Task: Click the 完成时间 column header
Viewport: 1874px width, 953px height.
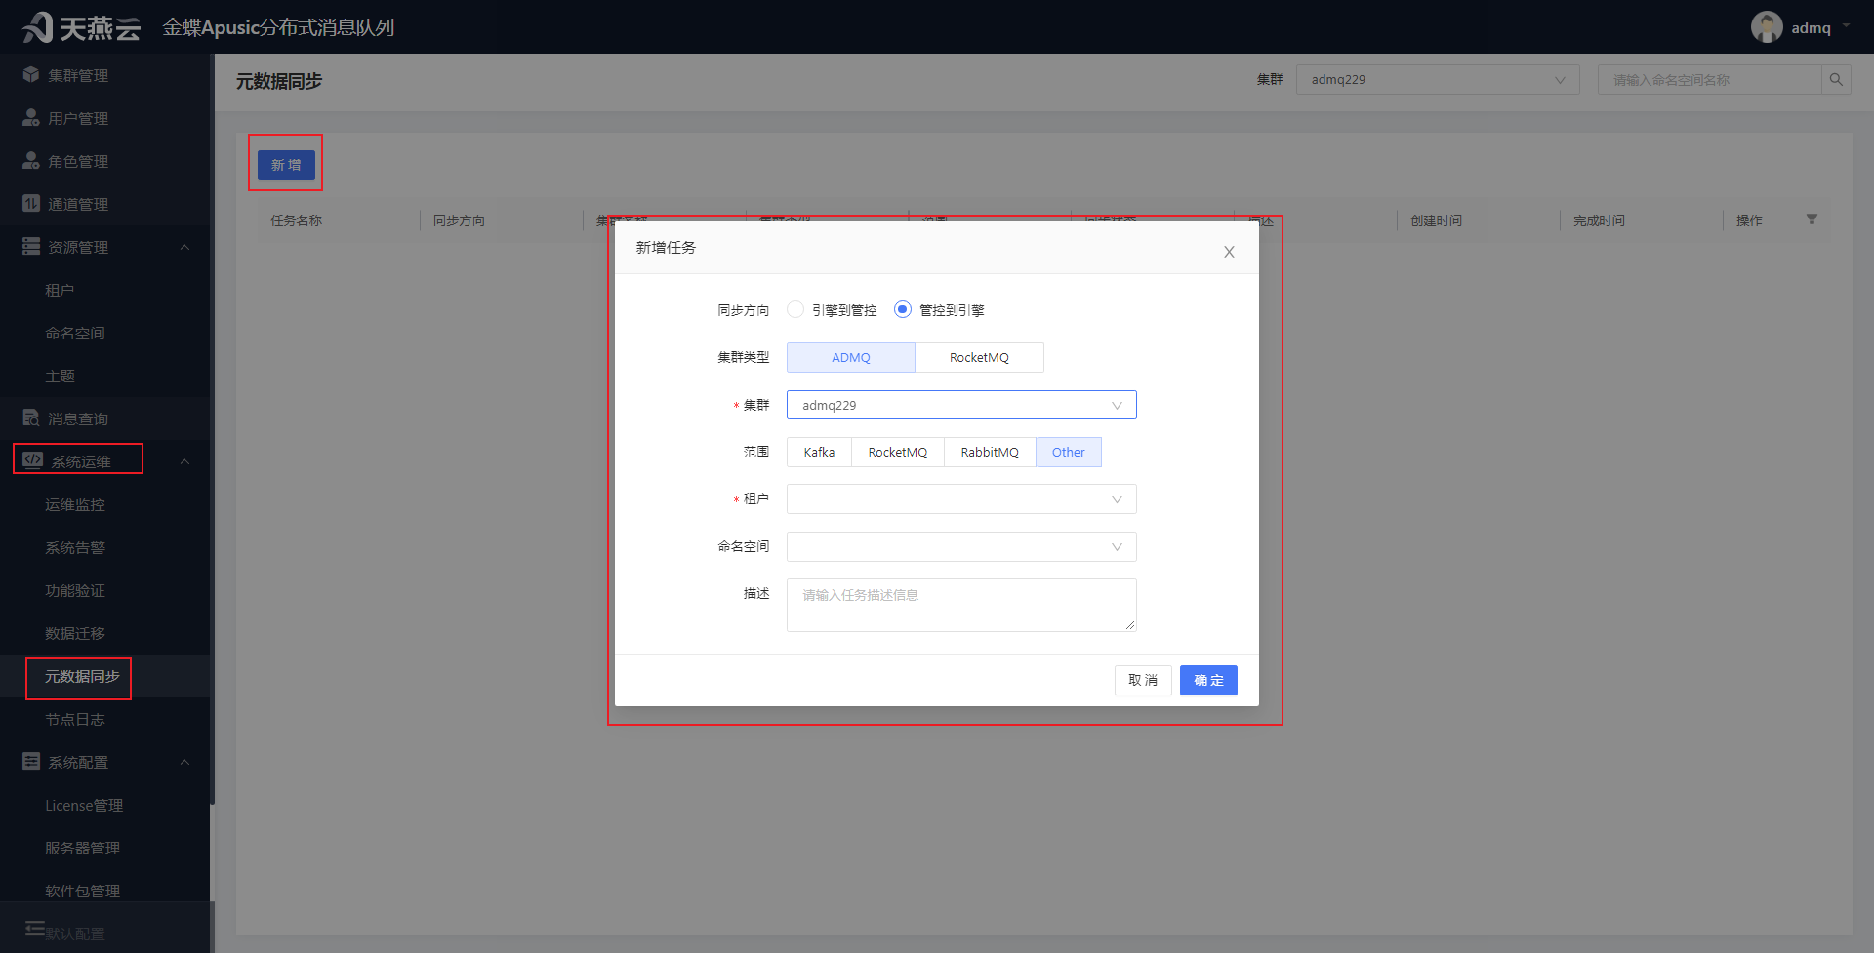Action: [1600, 220]
